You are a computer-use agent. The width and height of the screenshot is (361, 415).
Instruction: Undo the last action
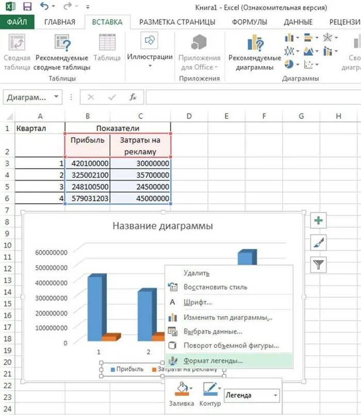44,6
